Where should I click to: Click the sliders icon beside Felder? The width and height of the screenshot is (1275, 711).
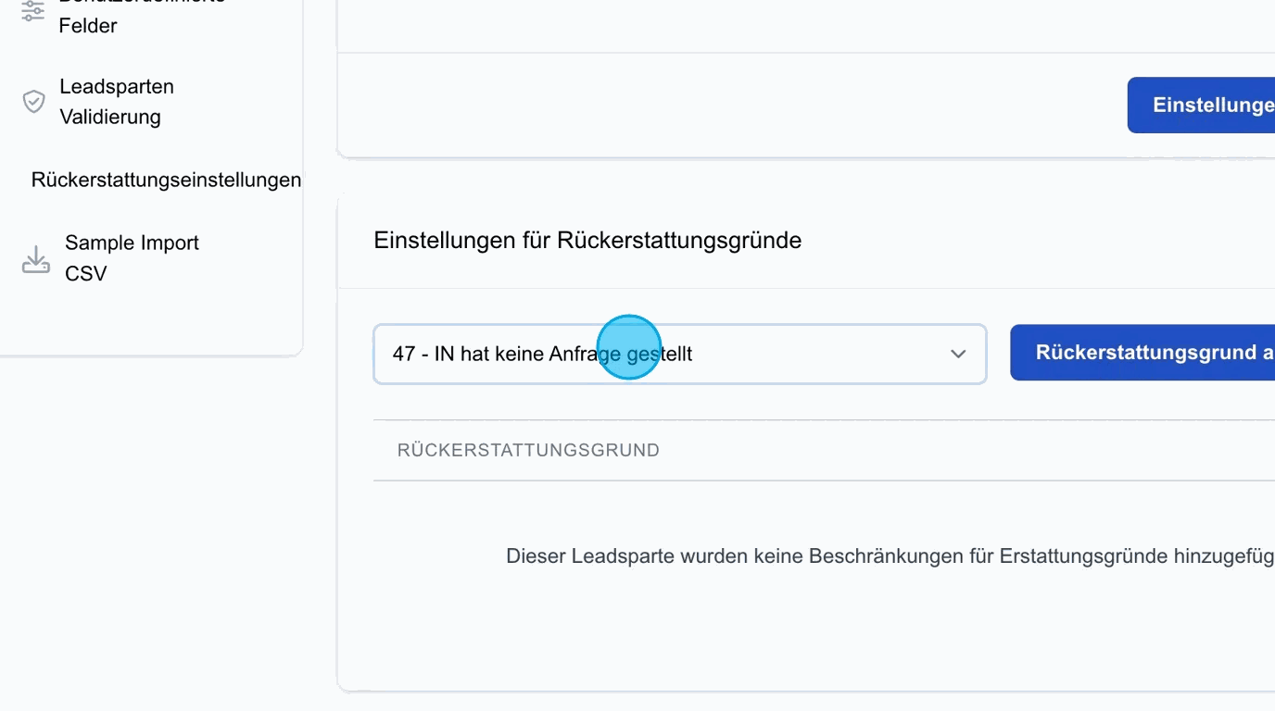[x=33, y=9]
